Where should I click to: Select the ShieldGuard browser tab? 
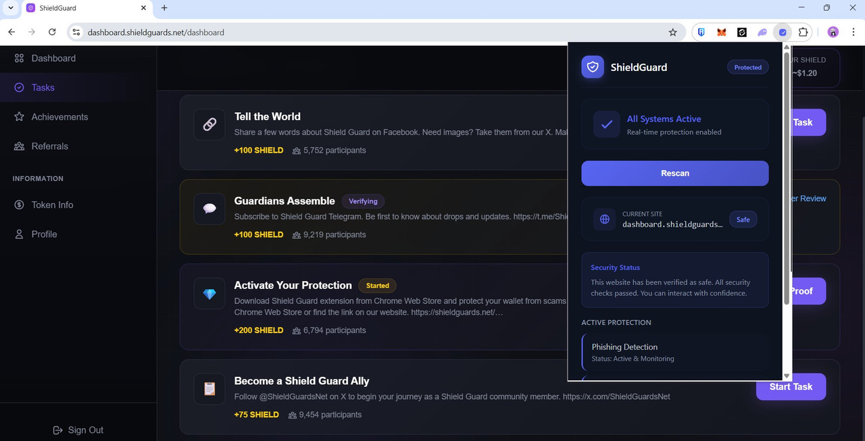pyautogui.click(x=85, y=8)
